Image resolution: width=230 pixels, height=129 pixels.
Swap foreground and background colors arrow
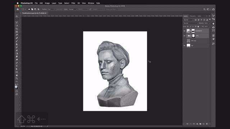(x=18, y=85)
